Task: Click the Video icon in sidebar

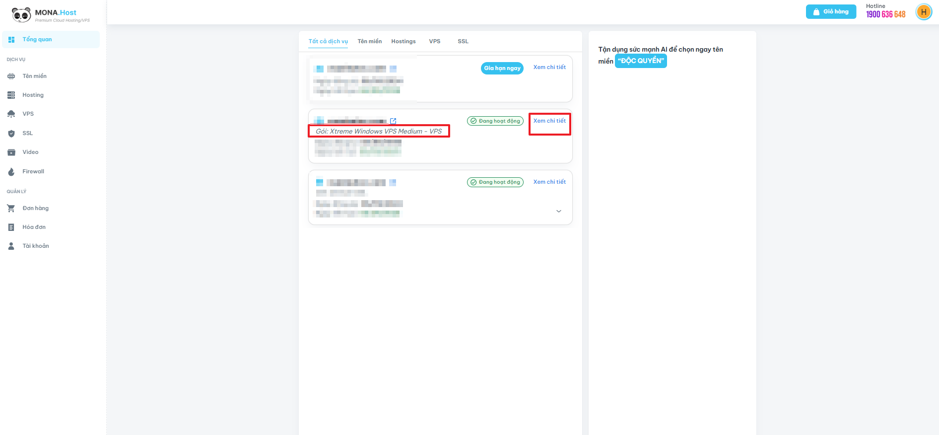Action: [x=11, y=152]
